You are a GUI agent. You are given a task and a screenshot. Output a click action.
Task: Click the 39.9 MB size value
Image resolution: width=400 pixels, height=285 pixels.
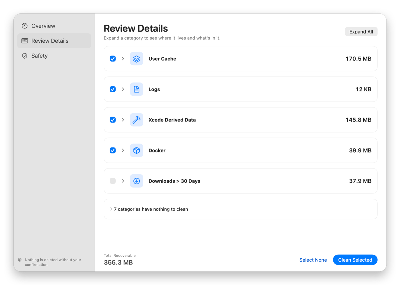point(360,150)
